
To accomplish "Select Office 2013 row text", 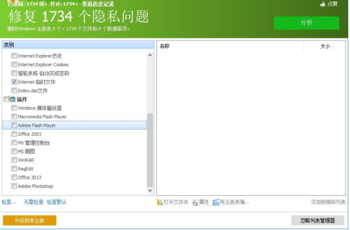I will coord(29,177).
